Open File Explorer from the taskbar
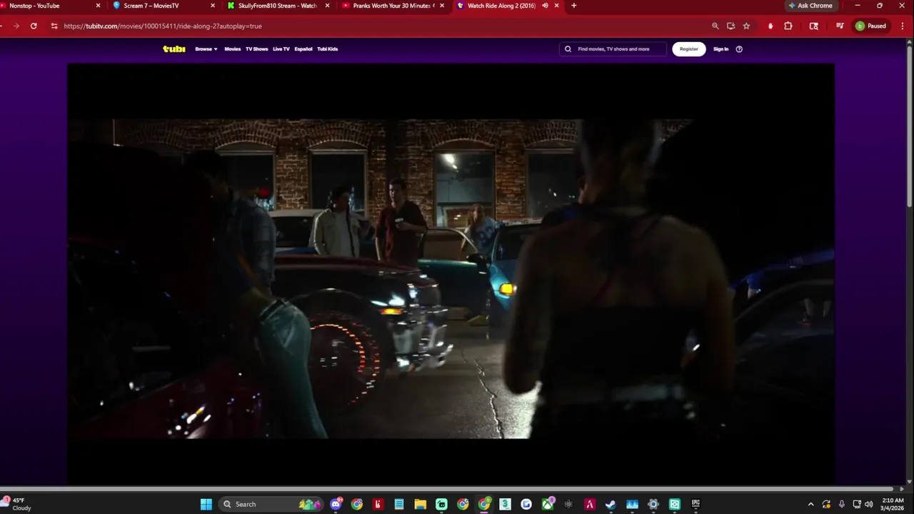The width and height of the screenshot is (914, 514). point(421,504)
